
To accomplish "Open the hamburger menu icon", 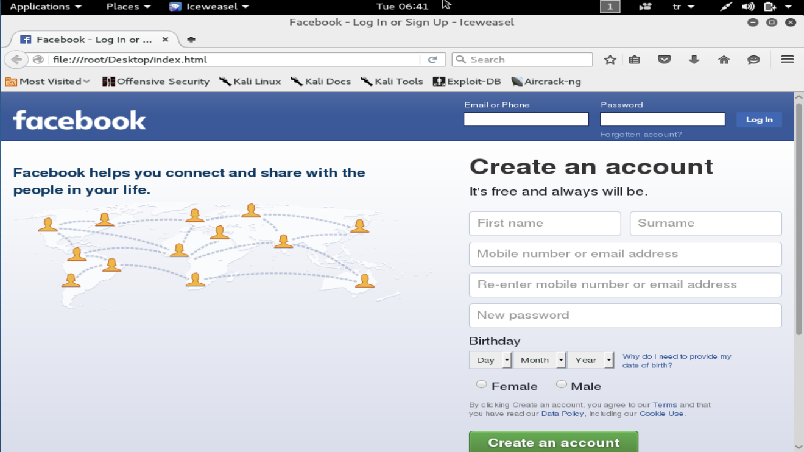I will point(787,60).
